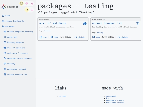The height and width of the screenshot is (107, 143).
Task: Select the monospace code font toggle
Action: click(27, 10)
